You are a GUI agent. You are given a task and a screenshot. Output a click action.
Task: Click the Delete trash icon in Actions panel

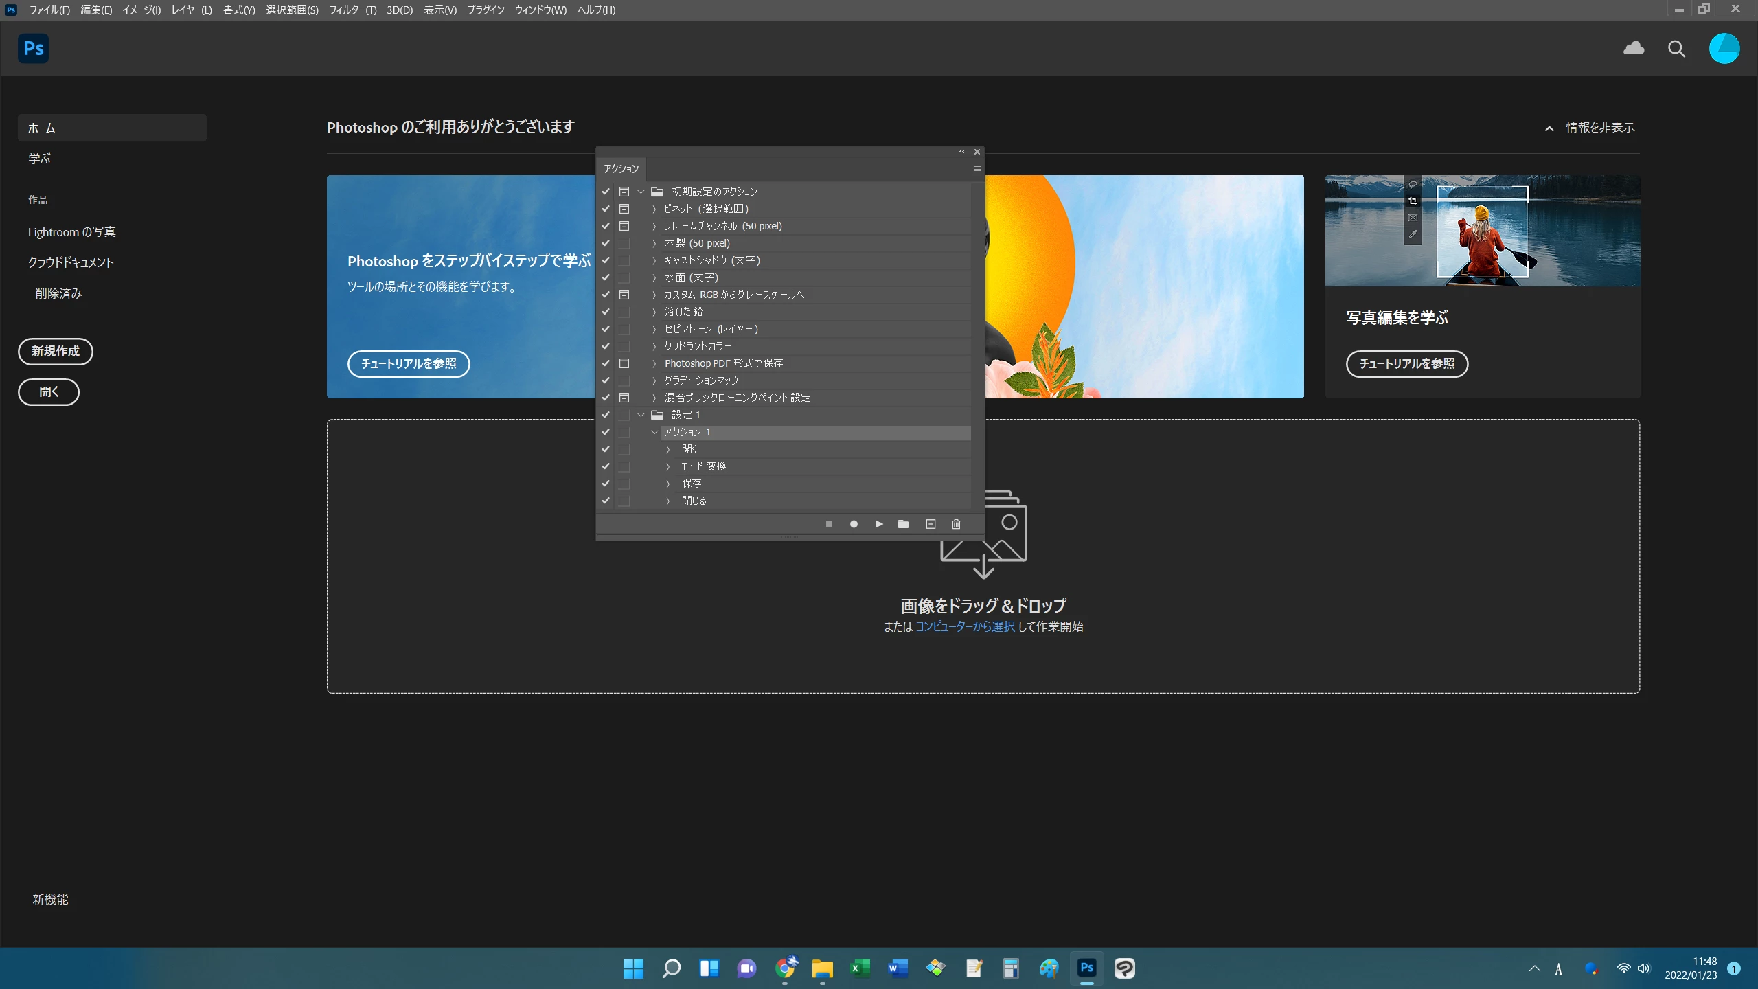tap(956, 524)
